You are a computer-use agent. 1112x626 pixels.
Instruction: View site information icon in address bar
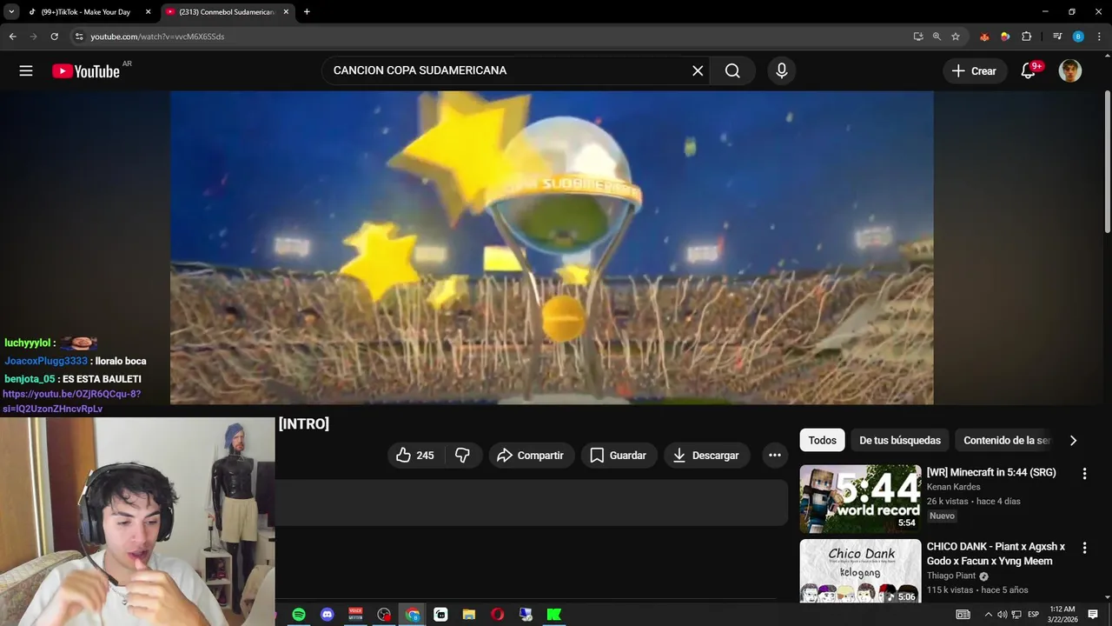click(78, 37)
